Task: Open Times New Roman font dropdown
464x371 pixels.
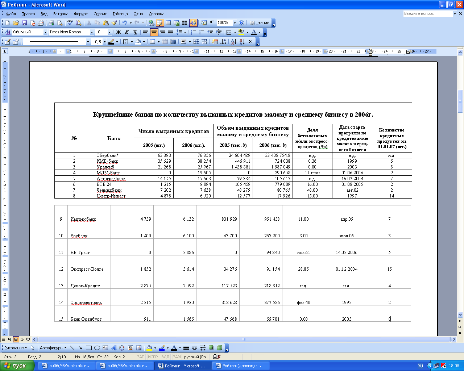Action: [92, 32]
